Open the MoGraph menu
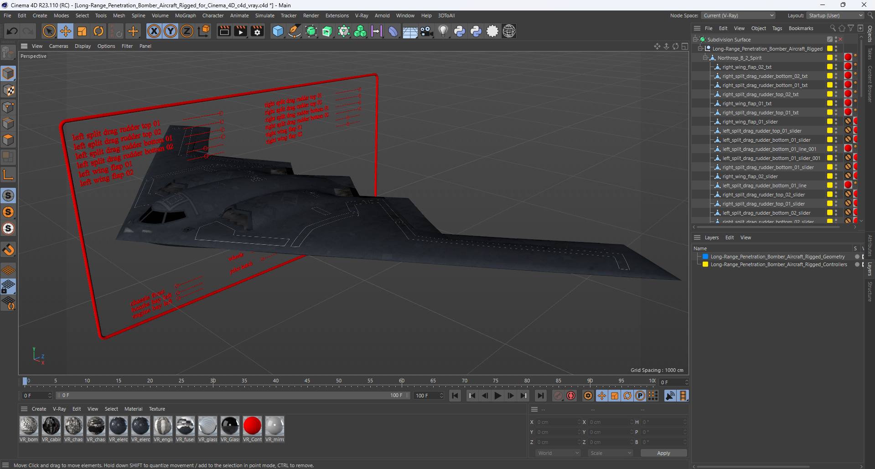This screenshot has height=469, width=875. [186, 15]
